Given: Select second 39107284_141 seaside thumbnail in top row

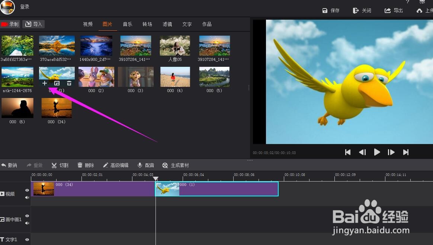Looking at the screenshot, I should (214, 45).
